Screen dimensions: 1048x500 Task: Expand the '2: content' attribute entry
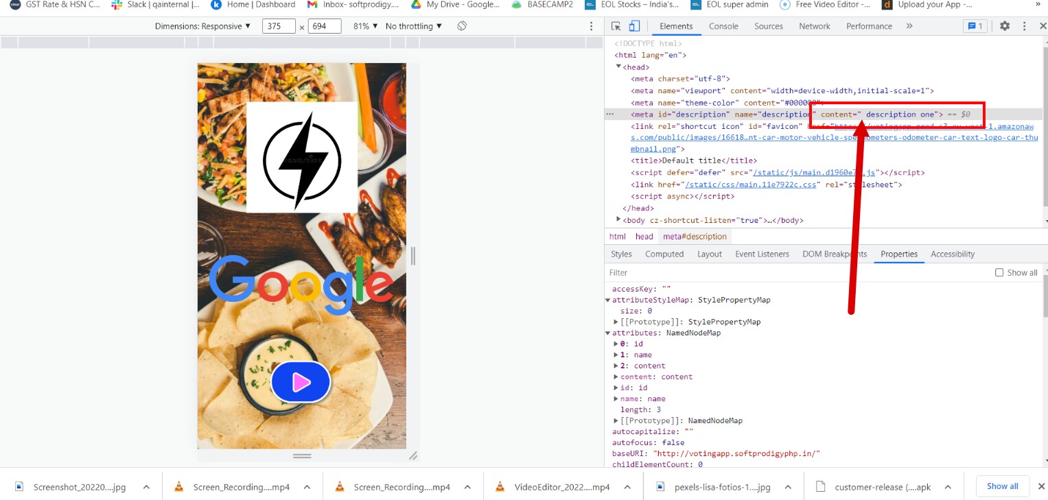click(x=616, y=366)
